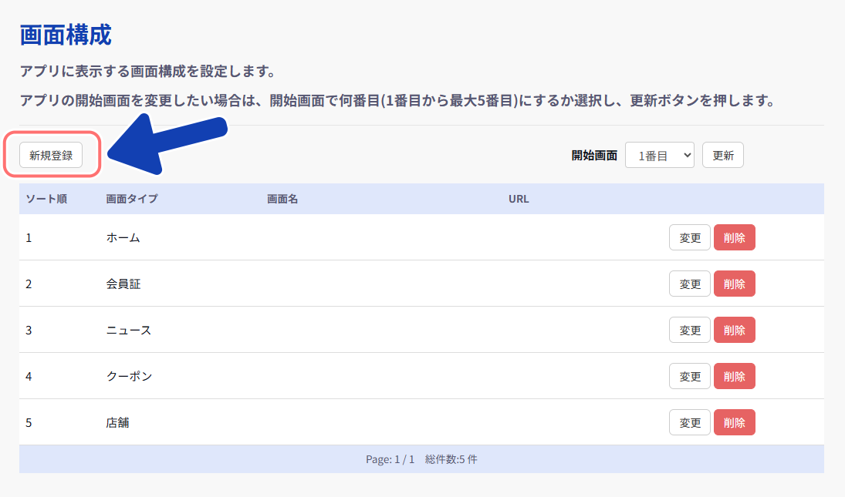Select the 画面タイプ column header
Screen dimensions: 845x497
[132, 199]
